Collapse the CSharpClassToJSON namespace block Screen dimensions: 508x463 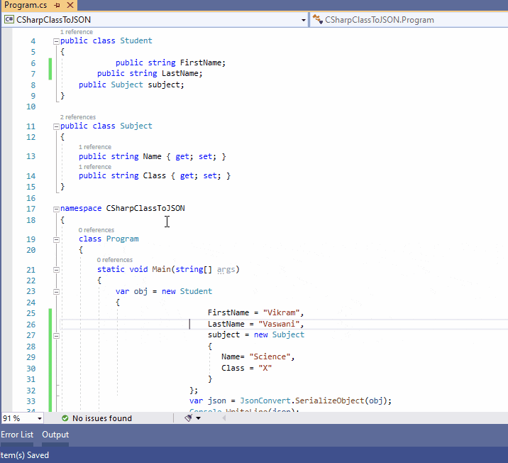click(x=56, y=209)
